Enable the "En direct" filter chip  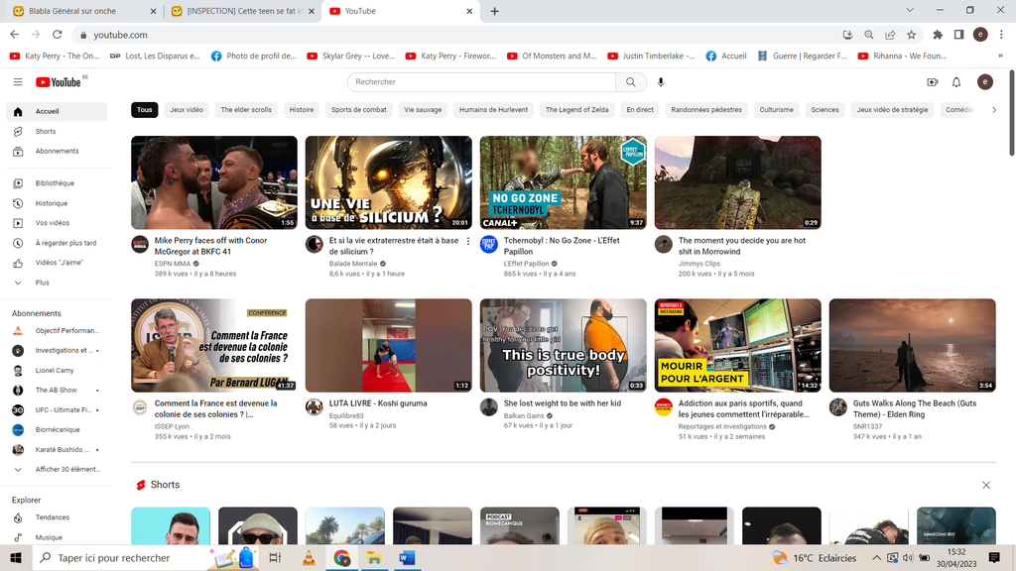pyautogui.click(x=640, y=110)
